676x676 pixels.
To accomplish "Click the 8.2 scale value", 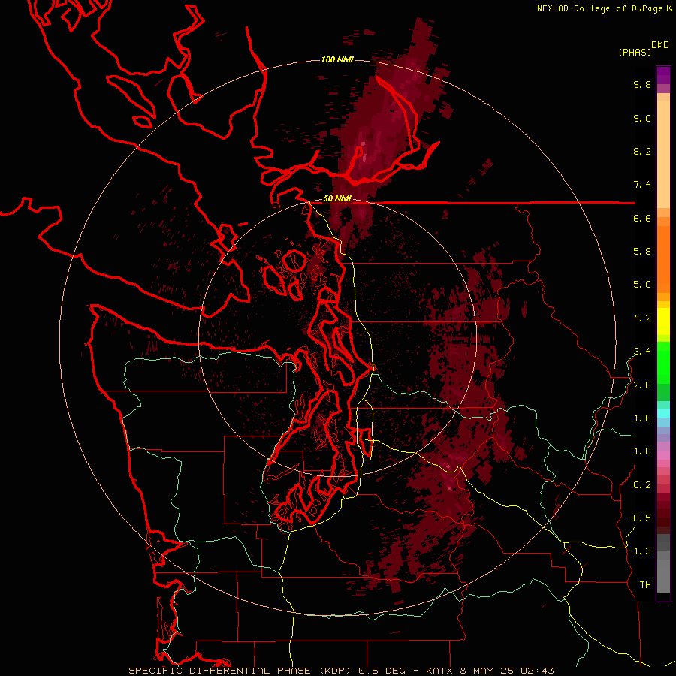I will [642, 151].
